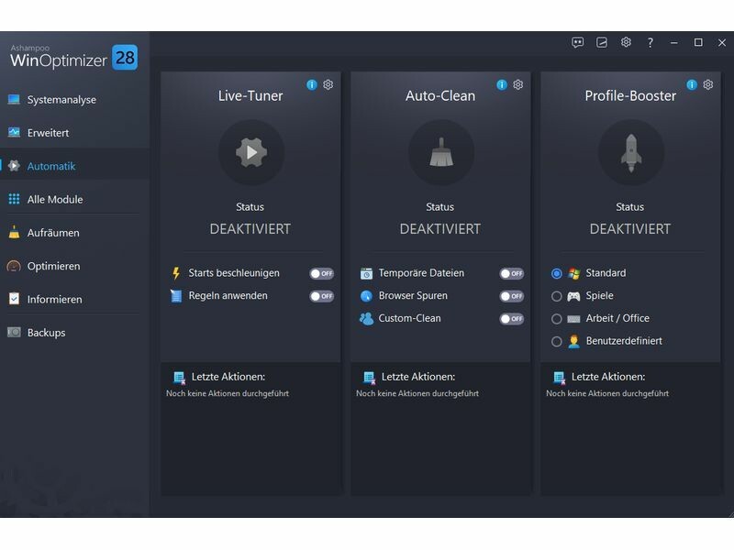Select the Spiele profile radio button
Viewport: 734px width, 550px height.
point(557,296)
